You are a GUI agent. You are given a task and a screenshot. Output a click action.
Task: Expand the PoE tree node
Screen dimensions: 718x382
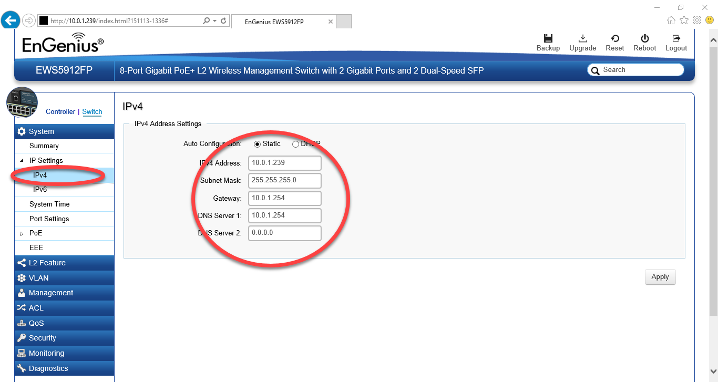(x=22, y=233)
